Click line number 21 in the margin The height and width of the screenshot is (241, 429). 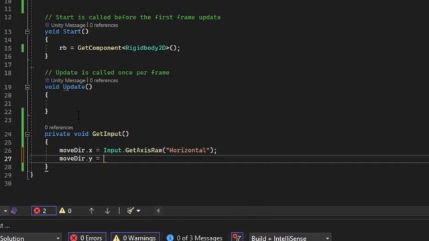(7, 104)
